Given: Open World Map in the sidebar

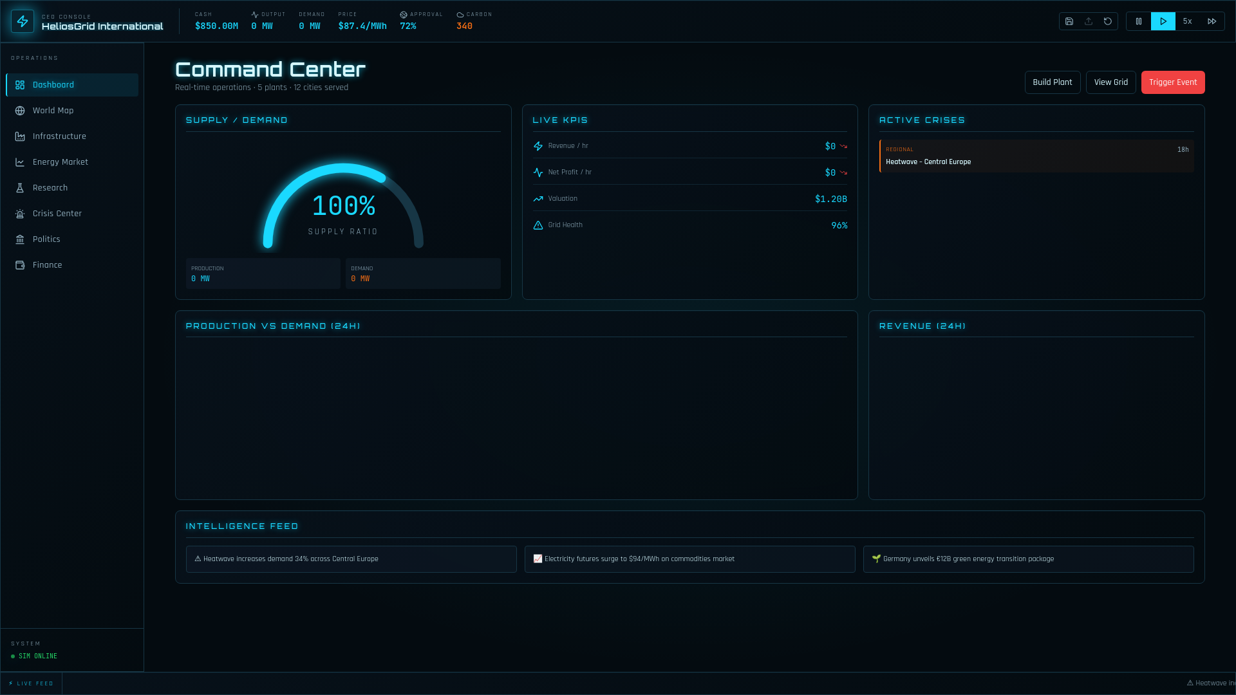Looking at the screenshot, I should point(72,111).
